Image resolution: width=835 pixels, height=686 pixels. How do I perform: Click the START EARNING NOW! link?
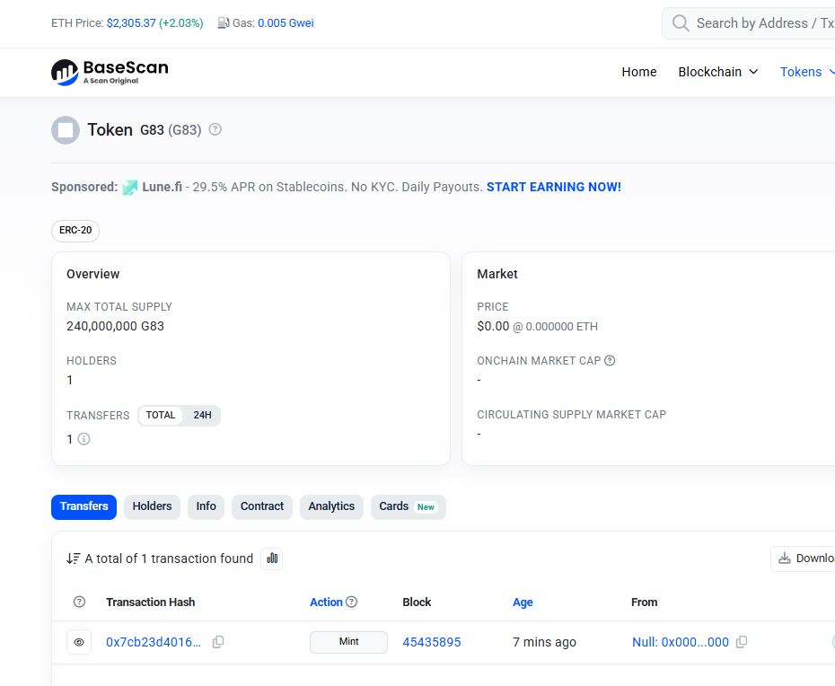click(x=554, y=187)
